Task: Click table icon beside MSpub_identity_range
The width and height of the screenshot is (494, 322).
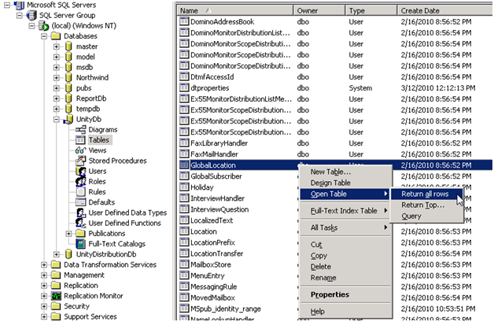Action: [184, 309]
